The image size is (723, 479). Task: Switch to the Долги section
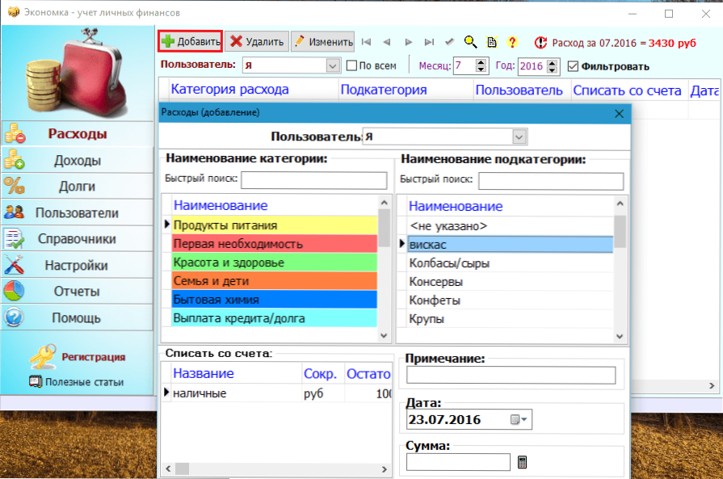pos(77,187)
